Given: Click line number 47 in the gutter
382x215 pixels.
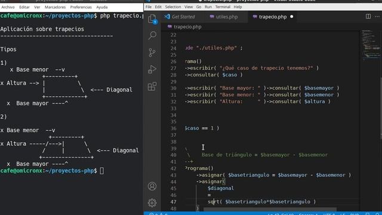Looking at the screenshot, I should point(173,202).
